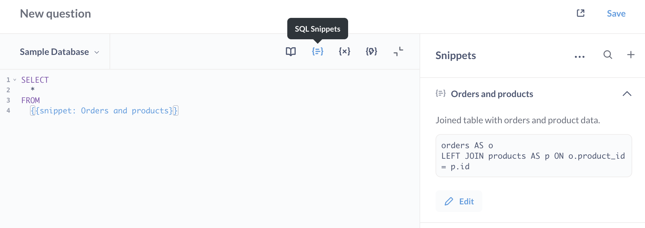Click the New question title text
Screen dimensions: 645x228
click(x=55, y=13)
